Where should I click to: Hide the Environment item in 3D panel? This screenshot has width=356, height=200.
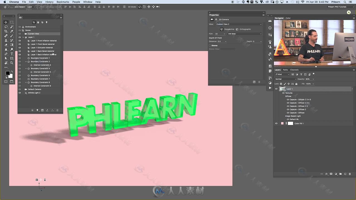(x=20, y=27)
